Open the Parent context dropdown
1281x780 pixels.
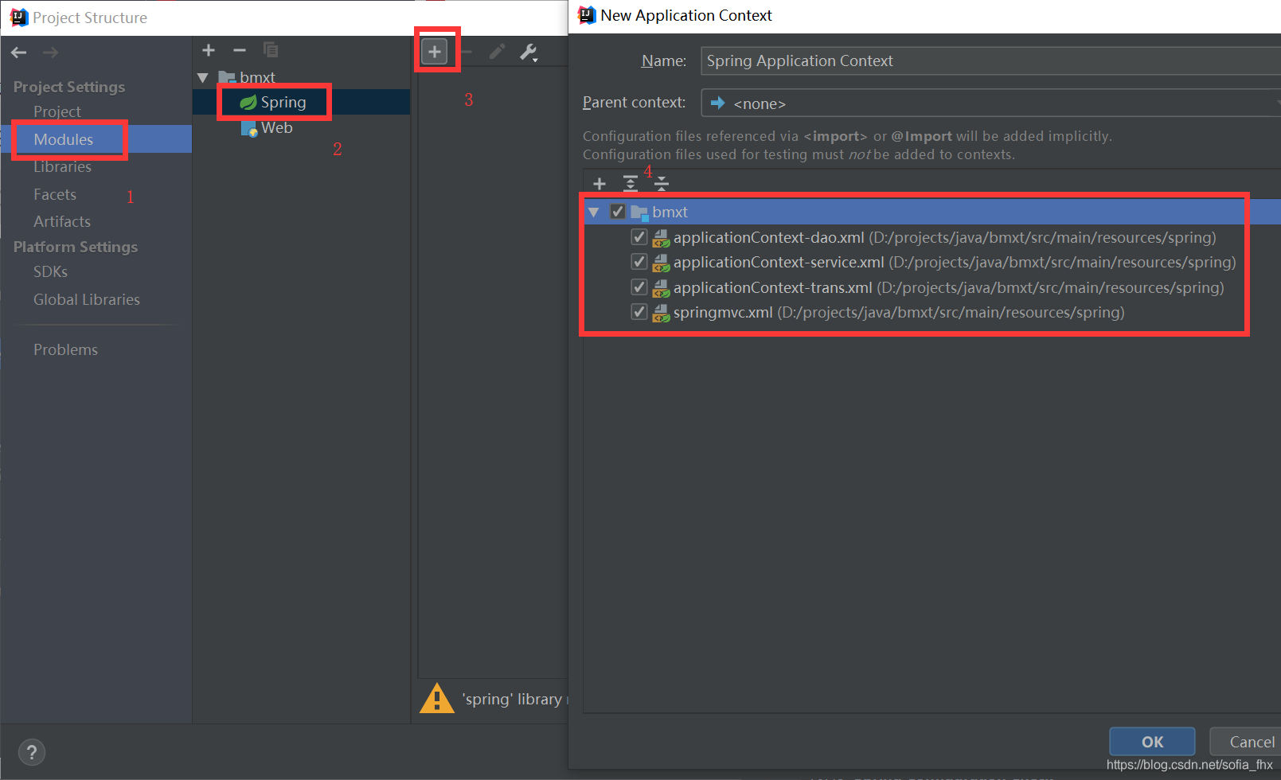click(990, 103)
